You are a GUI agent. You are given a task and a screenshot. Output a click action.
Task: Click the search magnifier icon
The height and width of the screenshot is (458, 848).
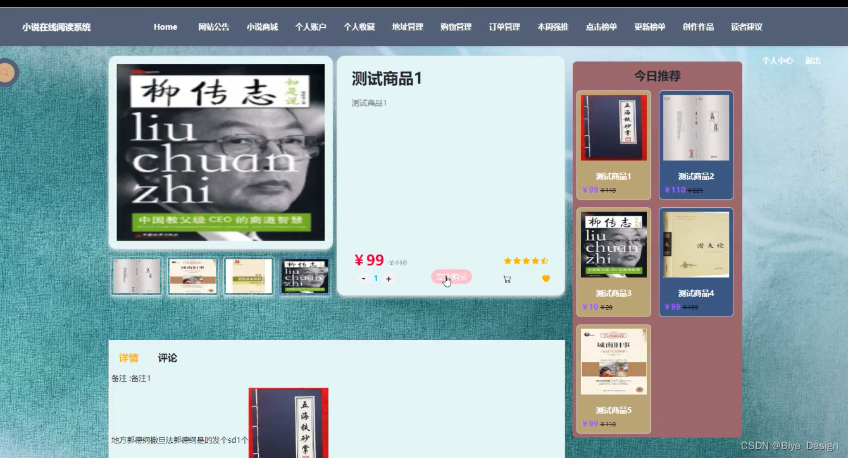(x=5, y=73)
